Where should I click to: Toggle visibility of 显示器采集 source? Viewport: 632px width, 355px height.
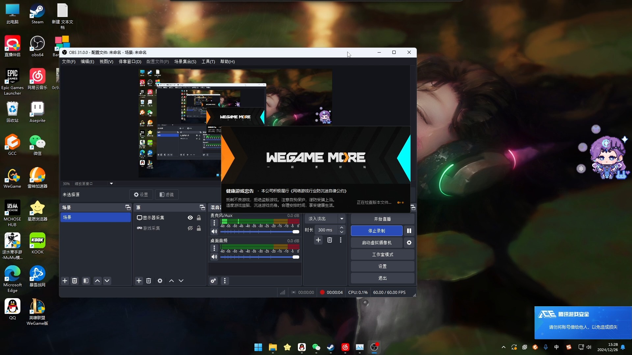point(190,218)
